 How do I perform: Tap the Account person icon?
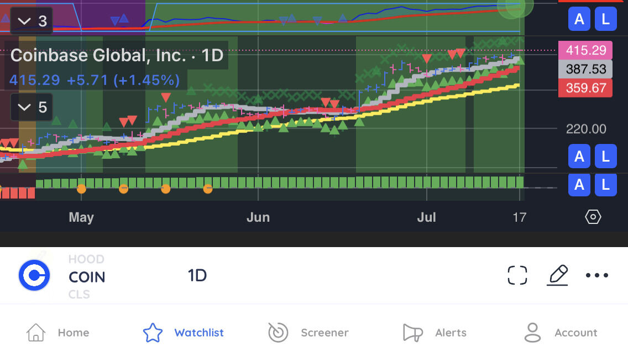[533, 333]
